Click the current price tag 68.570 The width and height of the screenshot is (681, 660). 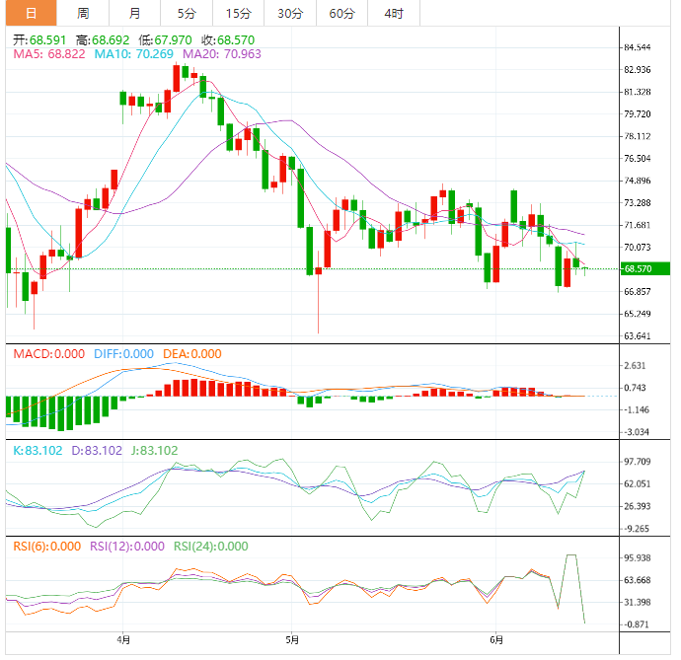coord(638,269)
